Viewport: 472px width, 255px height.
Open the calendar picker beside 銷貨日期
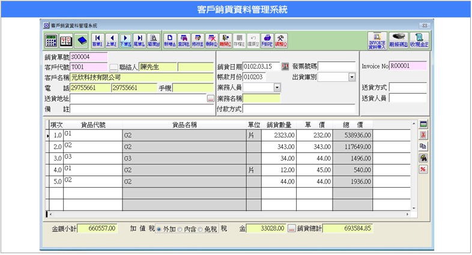285,66
